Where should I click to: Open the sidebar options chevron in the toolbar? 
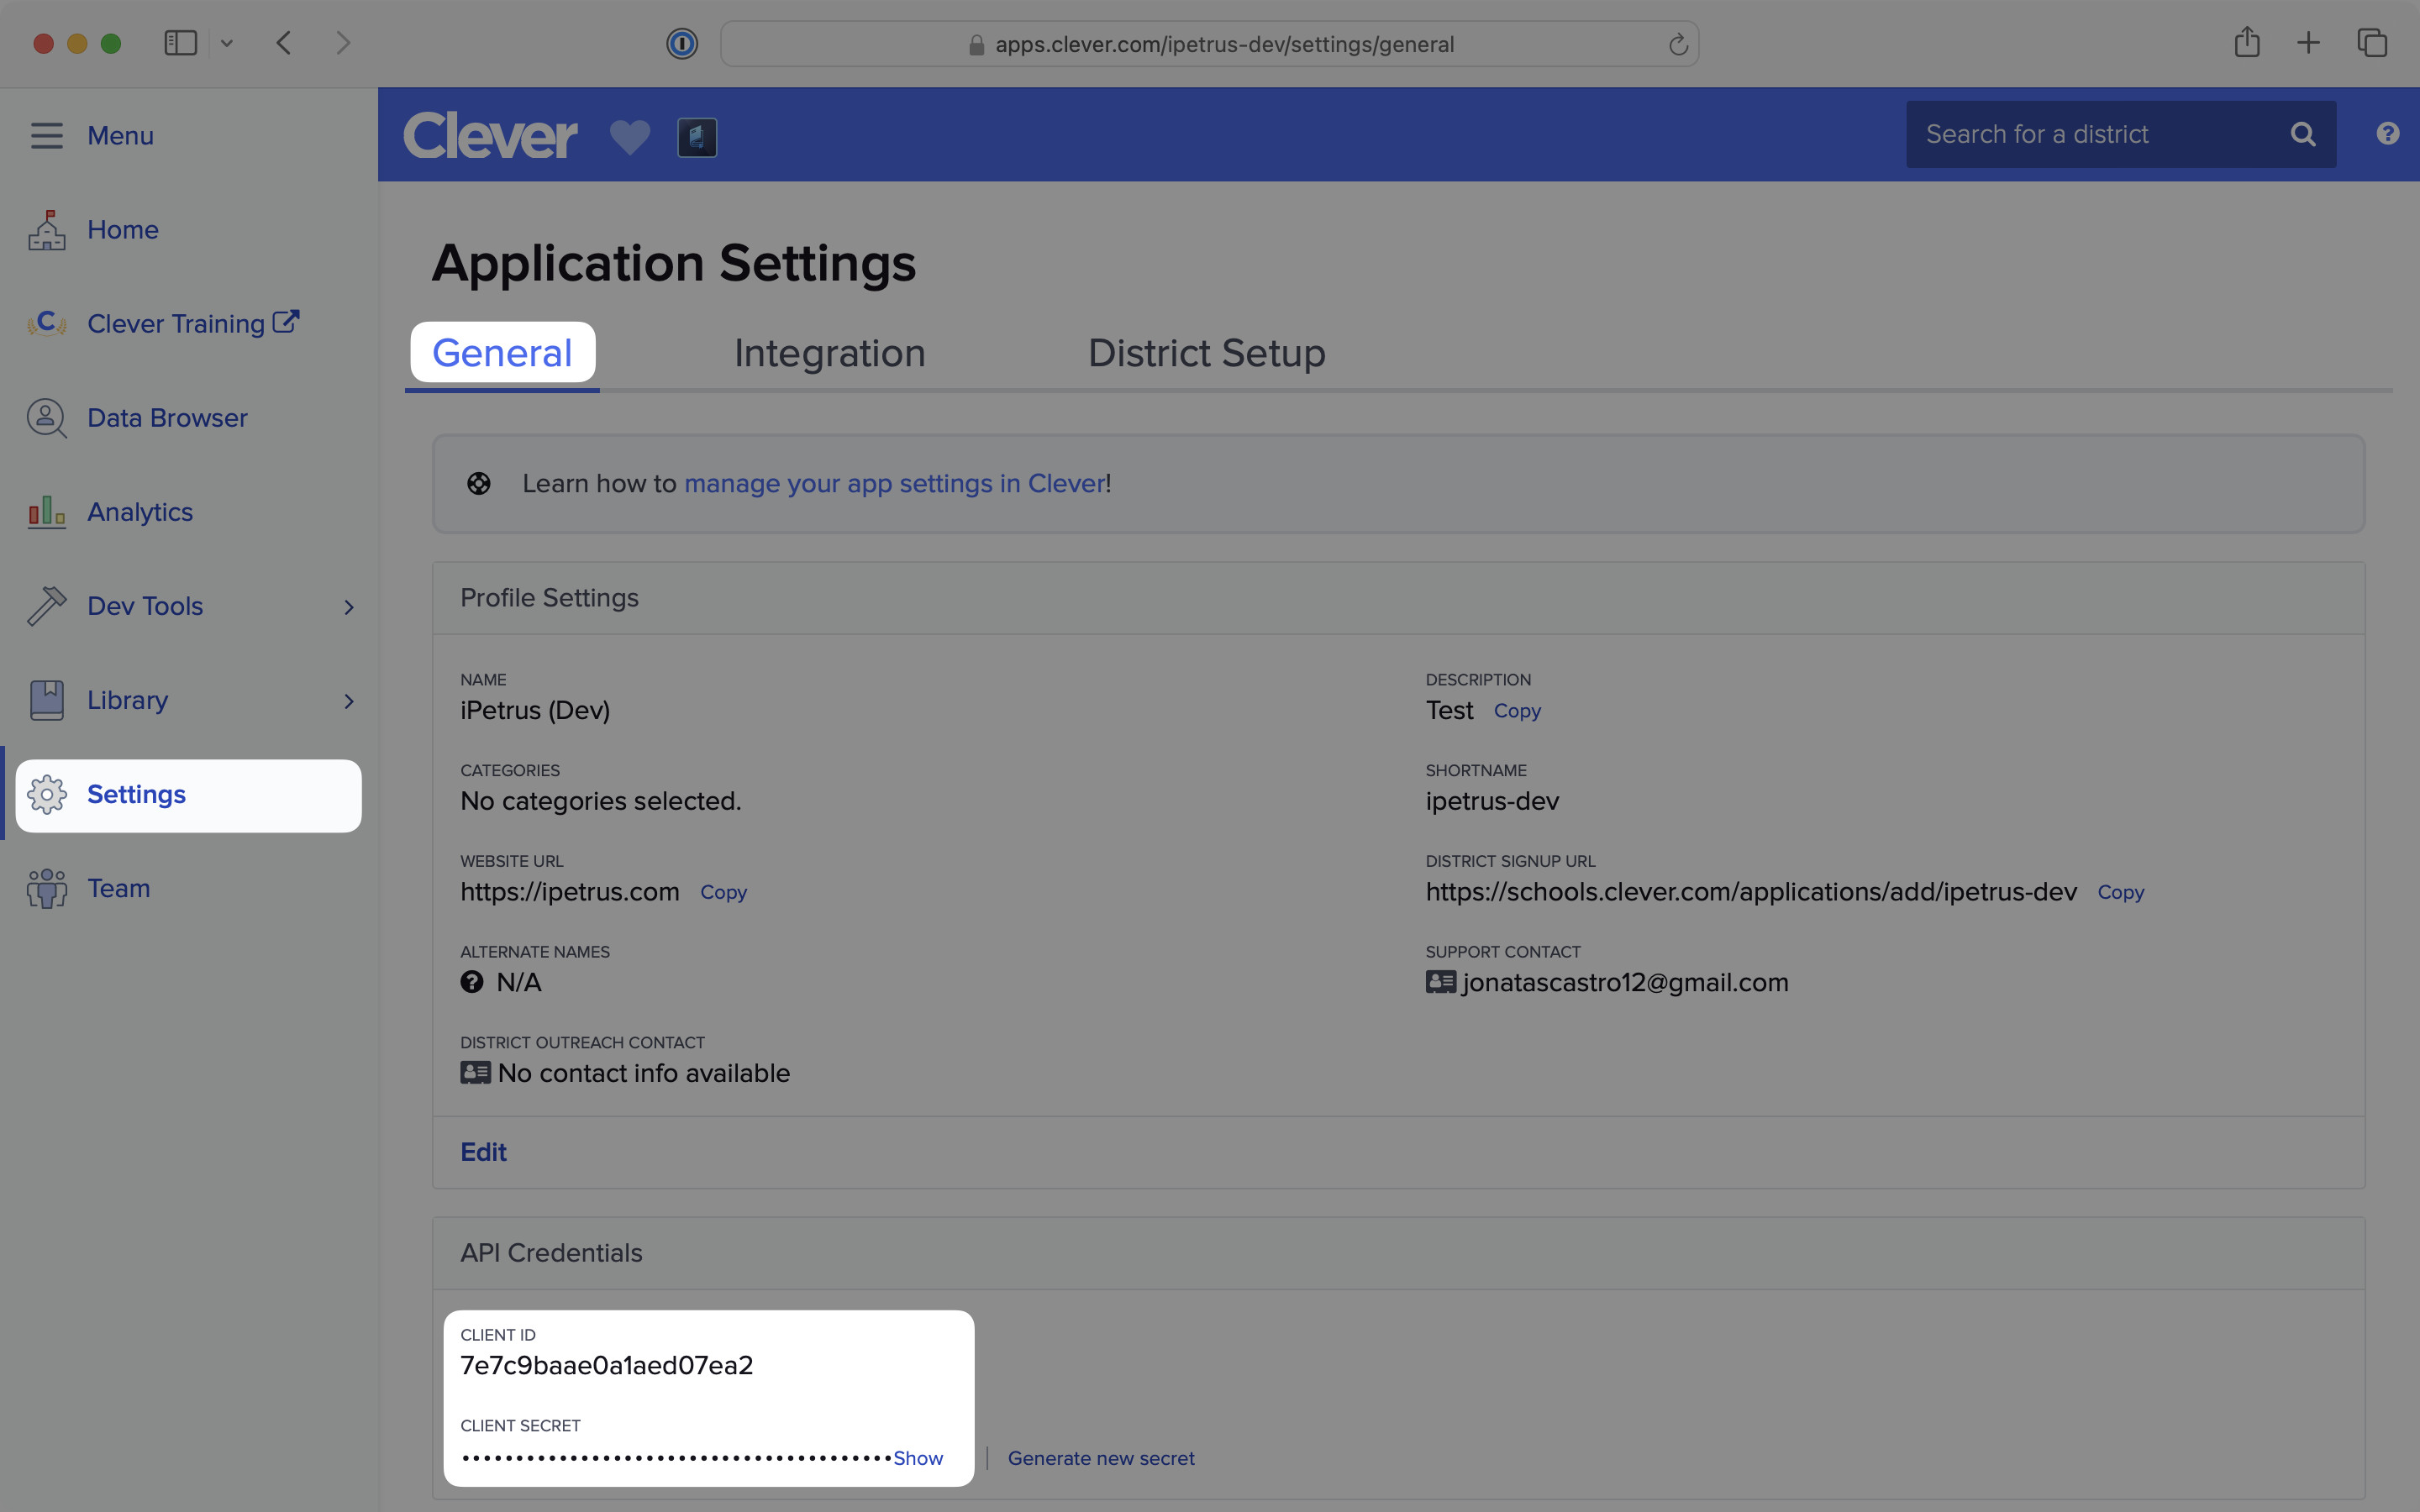click(x=227, y=43)
